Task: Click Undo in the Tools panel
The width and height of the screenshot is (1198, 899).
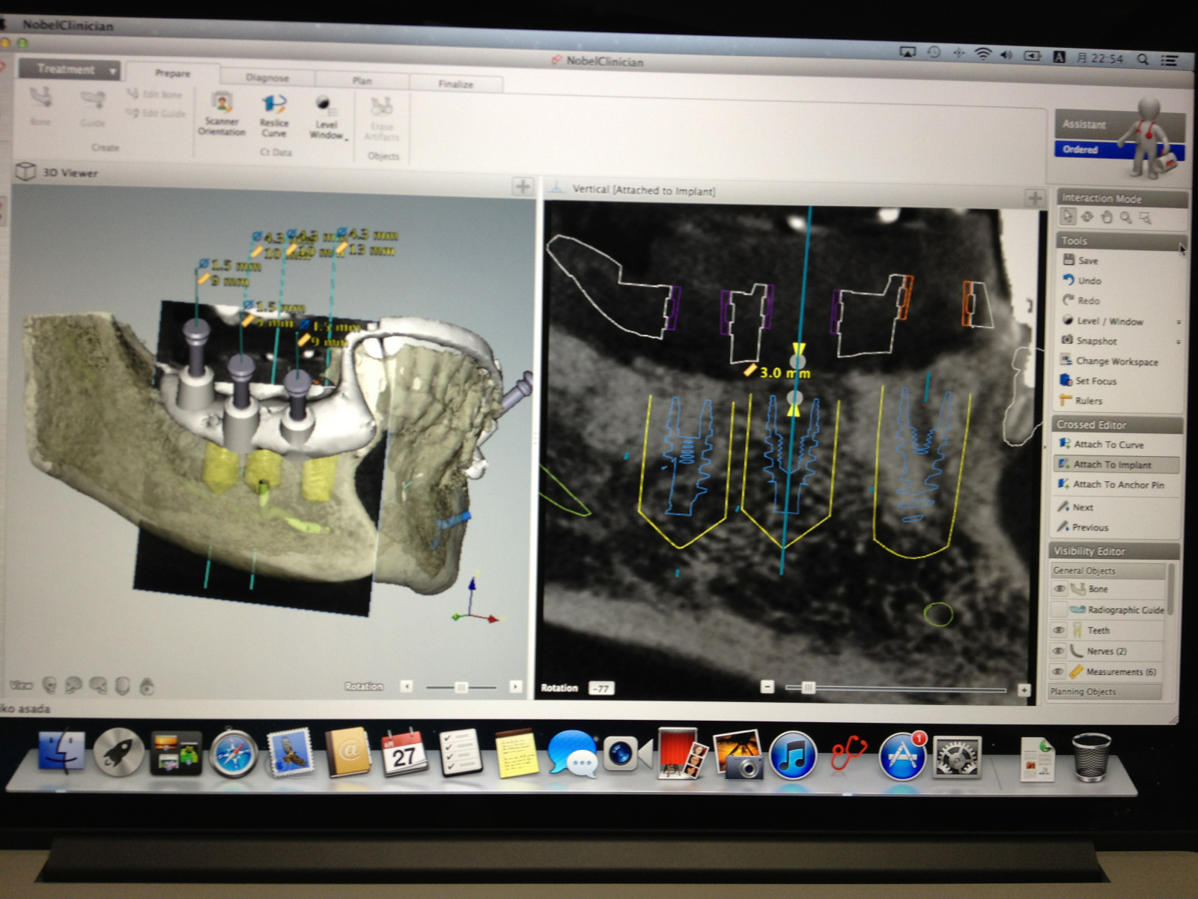Action: click(1082, 280)
